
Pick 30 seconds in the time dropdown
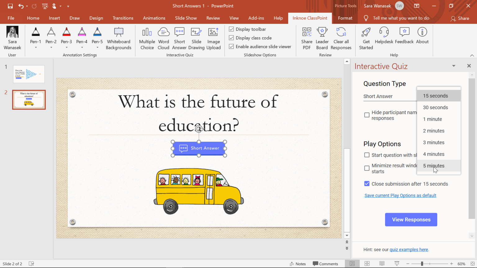[x=435, y=107]
